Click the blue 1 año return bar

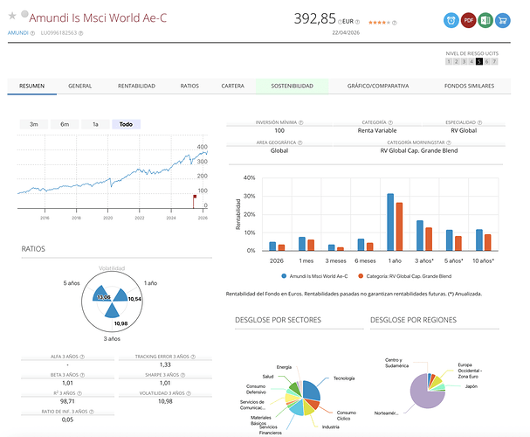390,222
